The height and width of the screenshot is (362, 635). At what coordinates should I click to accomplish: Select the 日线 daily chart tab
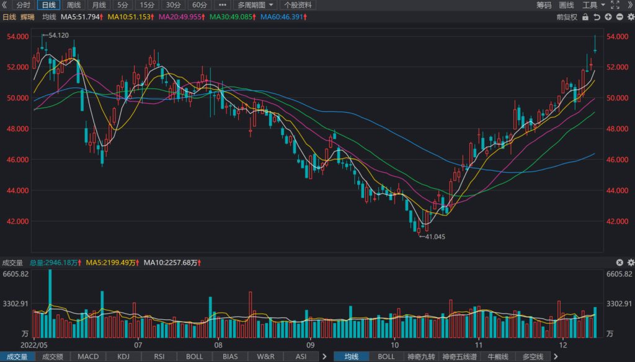(48, 5)
